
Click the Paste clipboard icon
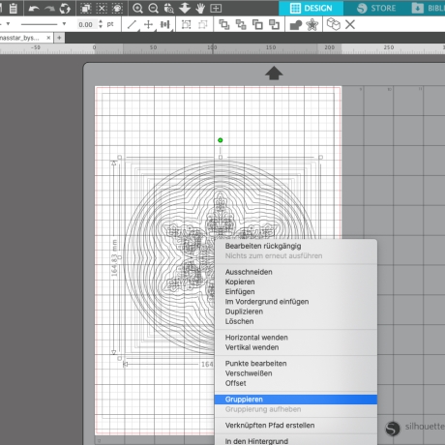pyautogui.click(x=14, y=8)
